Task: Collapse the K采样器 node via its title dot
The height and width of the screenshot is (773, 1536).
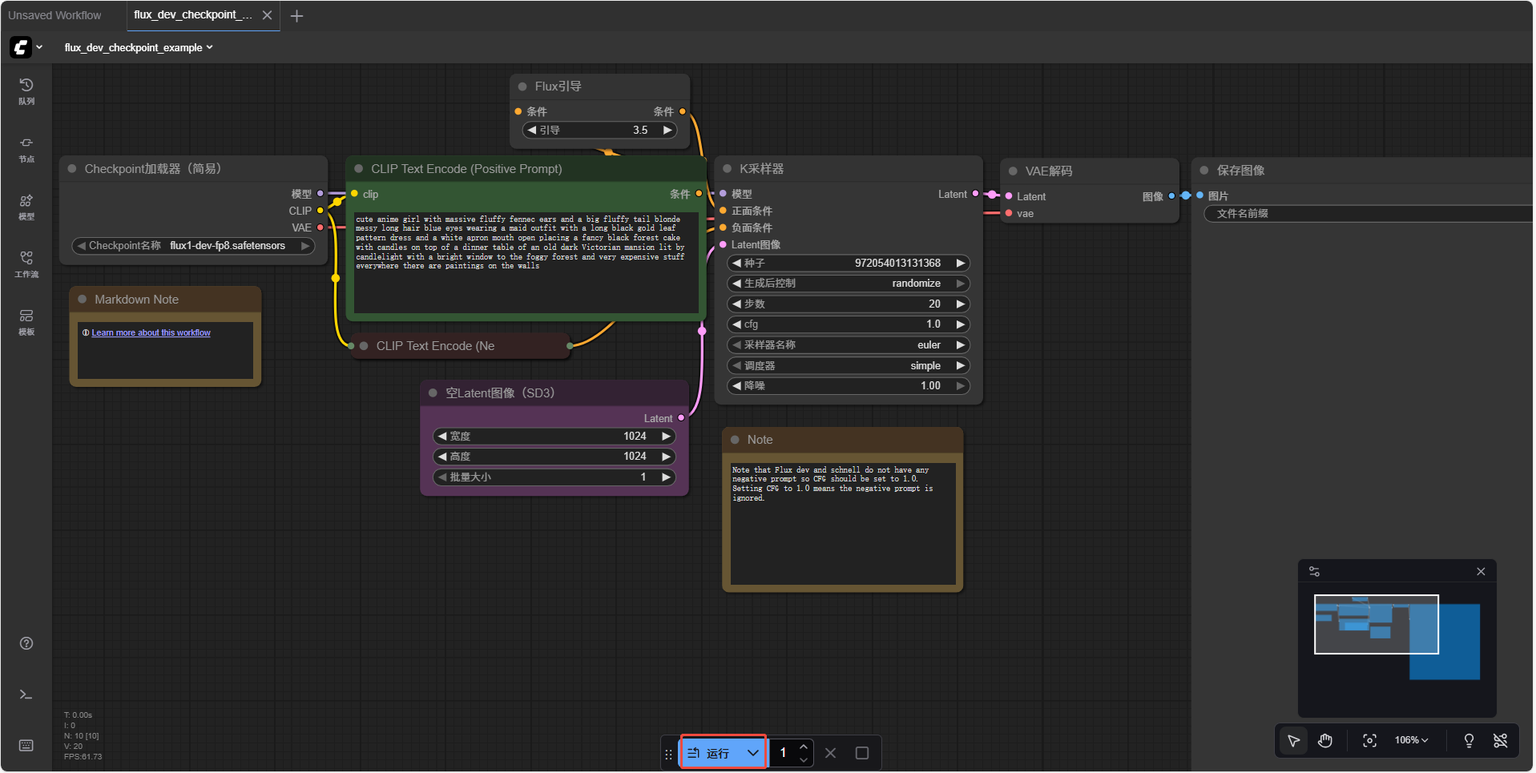Action: pyautogui.click(x=728, y=169)
